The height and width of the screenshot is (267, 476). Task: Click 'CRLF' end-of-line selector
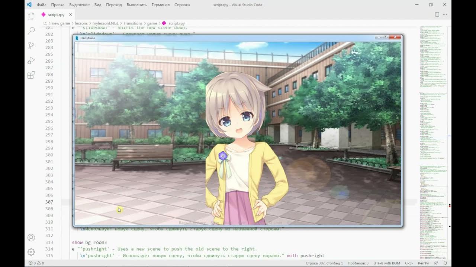tap(409, 263)
